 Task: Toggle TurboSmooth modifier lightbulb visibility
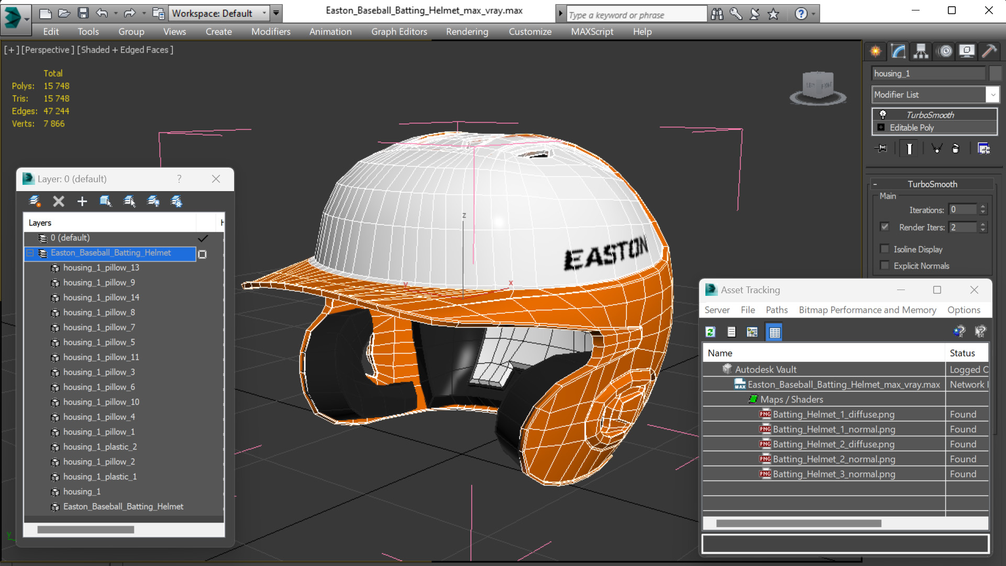[882, 114]
